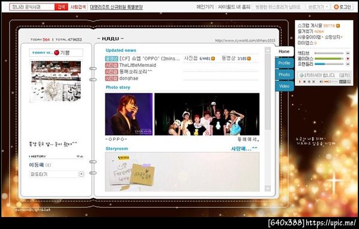Click the 액티브 gauge bar
Viewport: 359px width, 229px height.
(x=329, y=53)
